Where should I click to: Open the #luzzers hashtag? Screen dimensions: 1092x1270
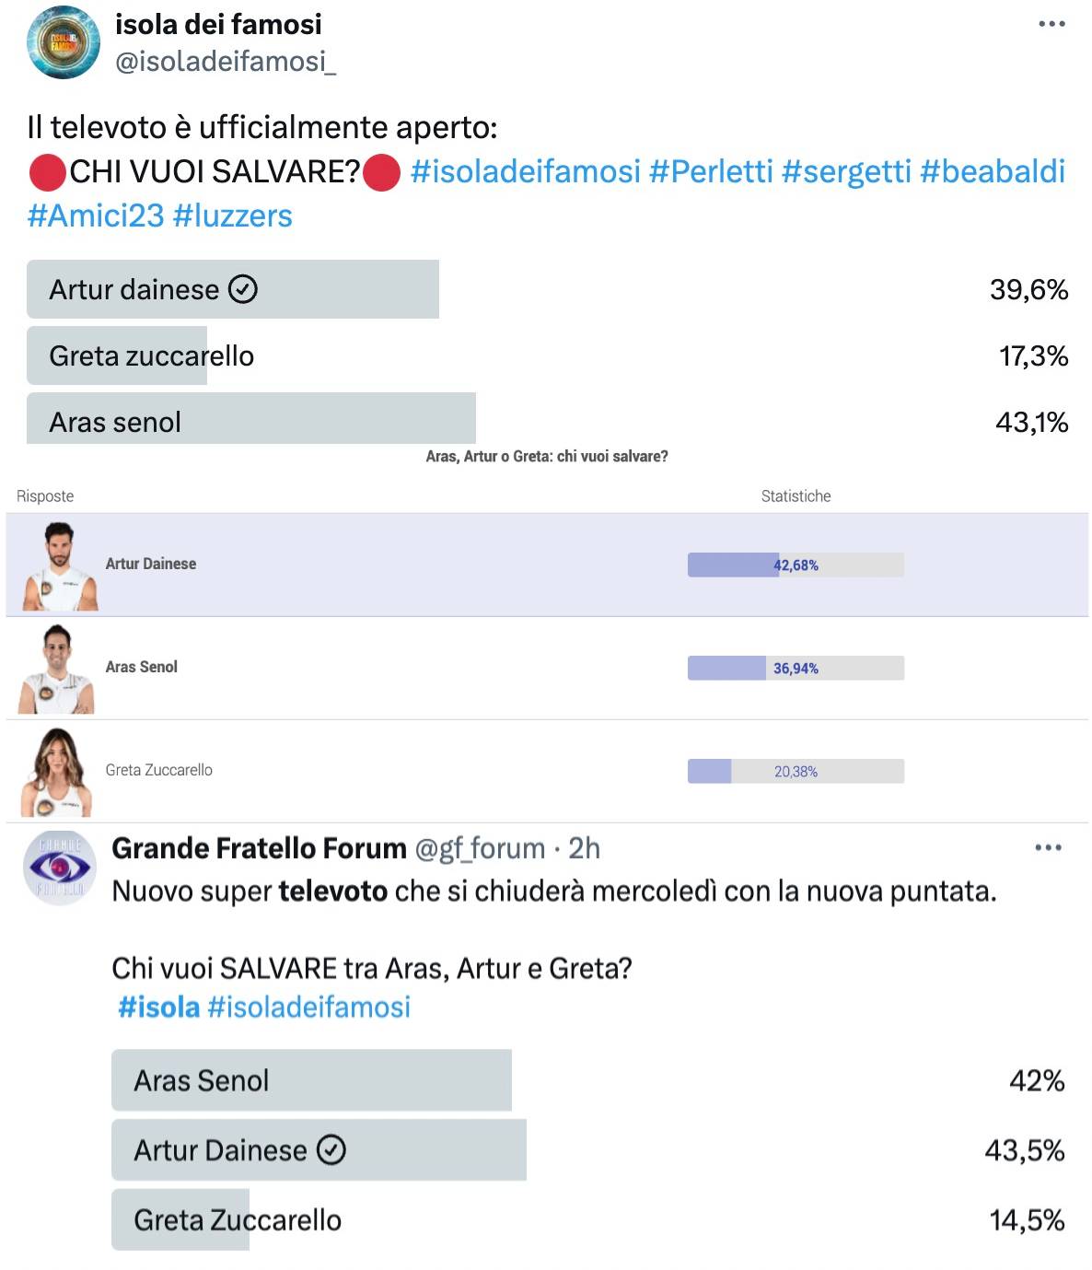[233, 216]
